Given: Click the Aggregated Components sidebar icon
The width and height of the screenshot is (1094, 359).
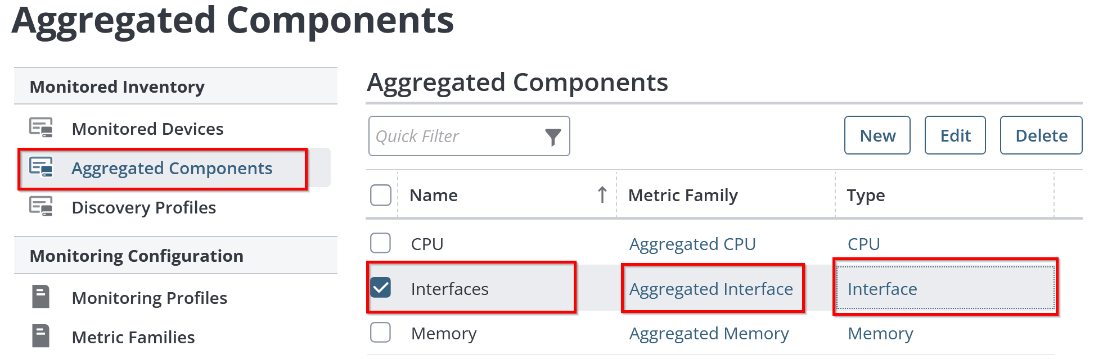Looking at the screenshot, I should (41, 167).
